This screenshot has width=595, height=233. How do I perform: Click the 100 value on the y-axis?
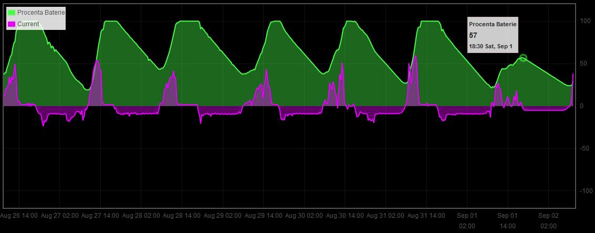pyautogui.click(x=585, y=21)
